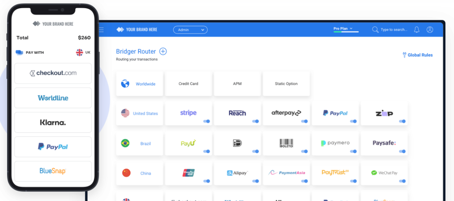The height and width of the screenshot is (201, 454).
Task: Toggle the Reach switch
Action: (x=255, y=121)
